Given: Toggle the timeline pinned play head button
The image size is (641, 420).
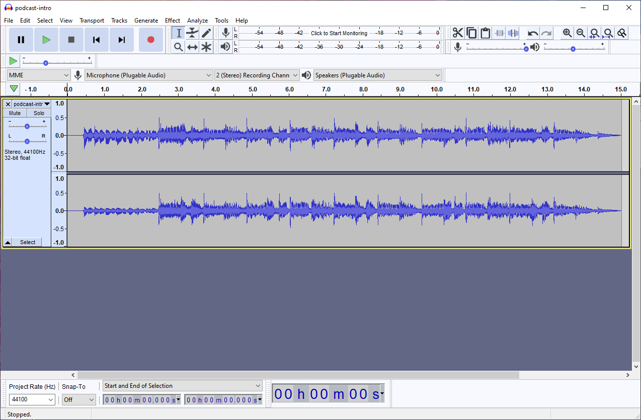Looking at the screenshot, I should coord(14,89).
